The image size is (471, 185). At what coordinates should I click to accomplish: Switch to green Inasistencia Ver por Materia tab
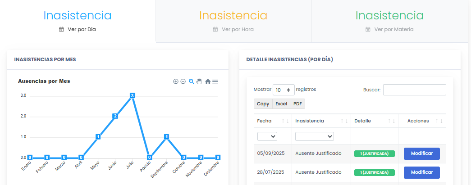389,21
